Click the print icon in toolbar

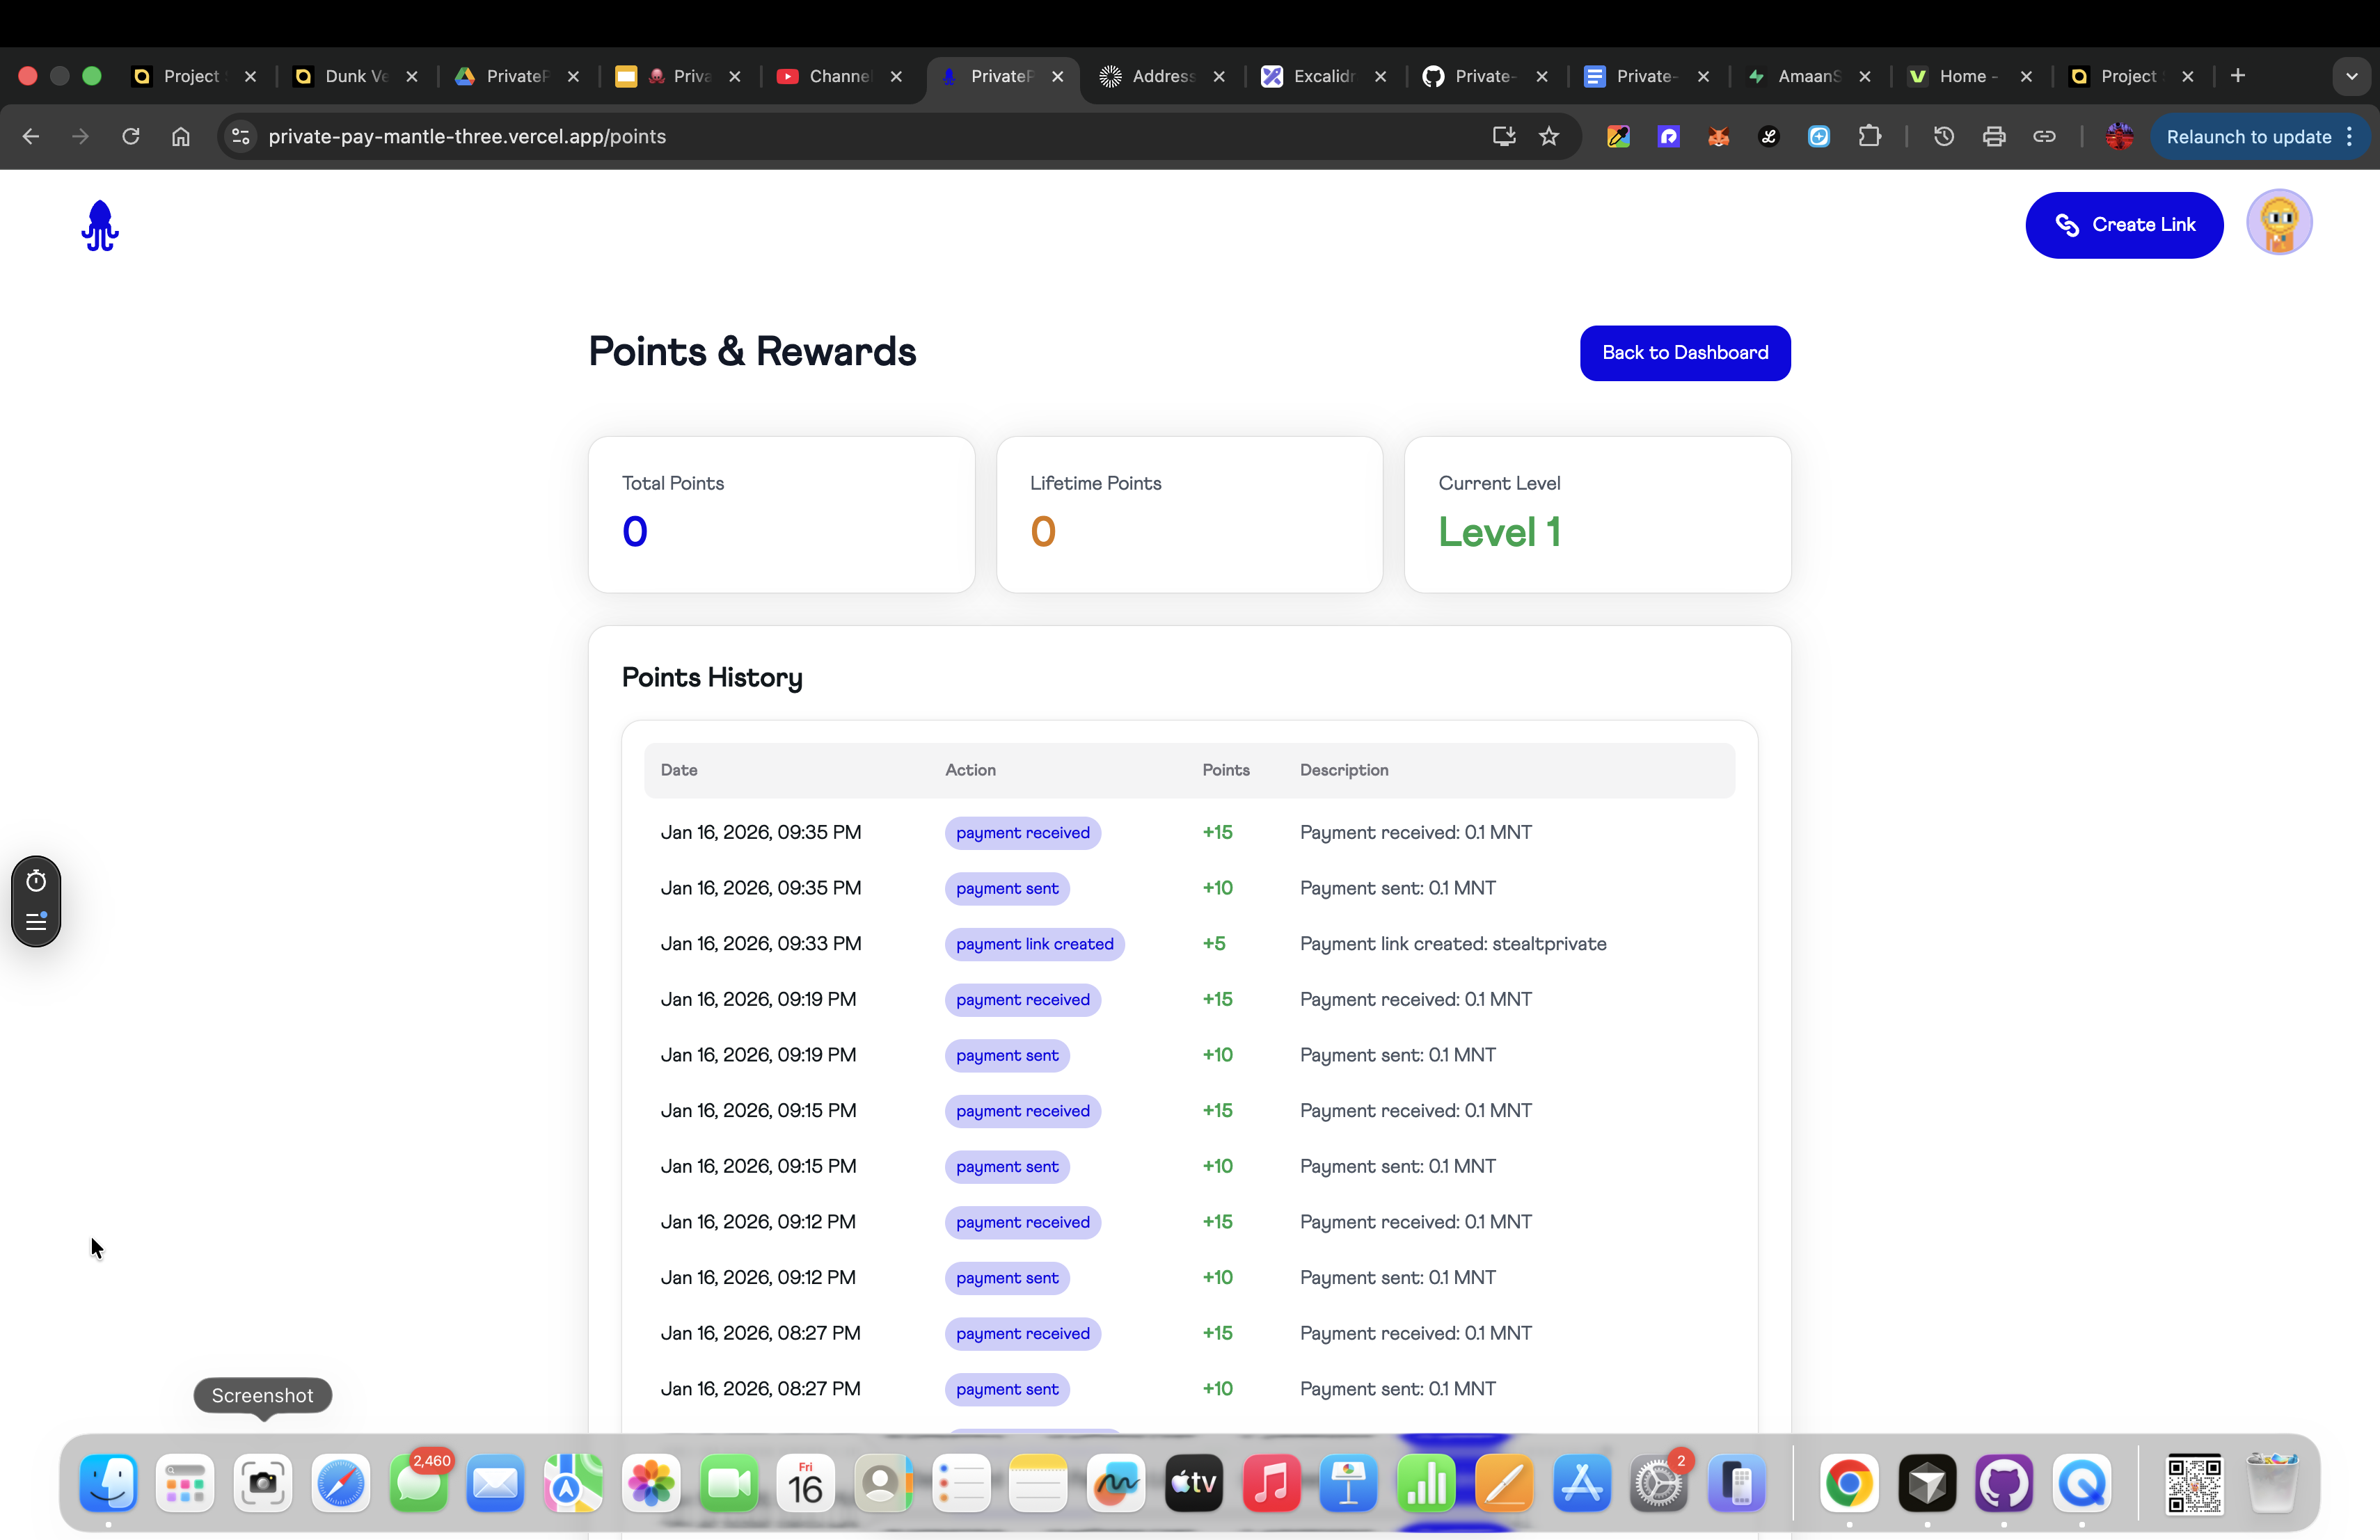pos(1993,137)
